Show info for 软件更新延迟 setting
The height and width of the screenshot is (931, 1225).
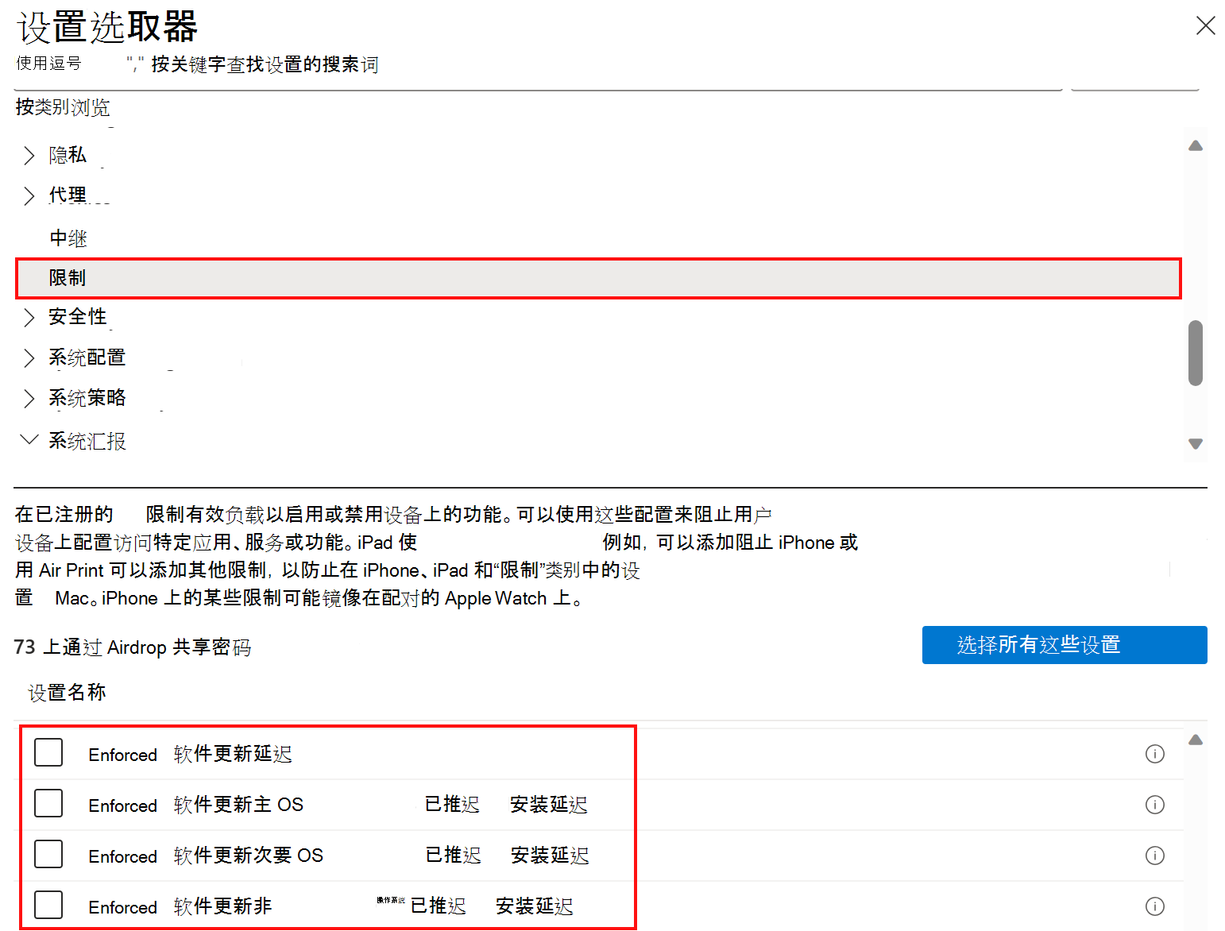[x=1155, y=754]
